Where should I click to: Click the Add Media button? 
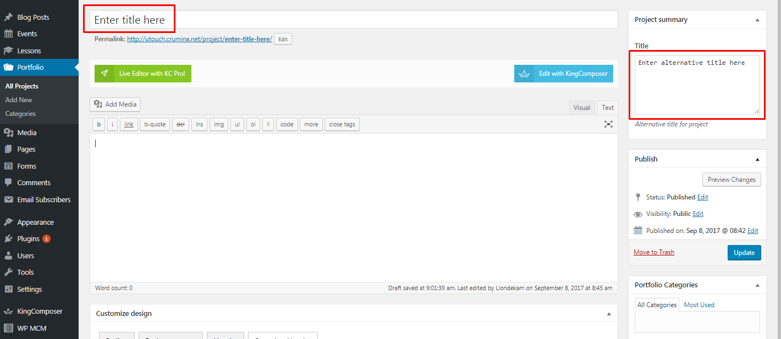[115, 104]
